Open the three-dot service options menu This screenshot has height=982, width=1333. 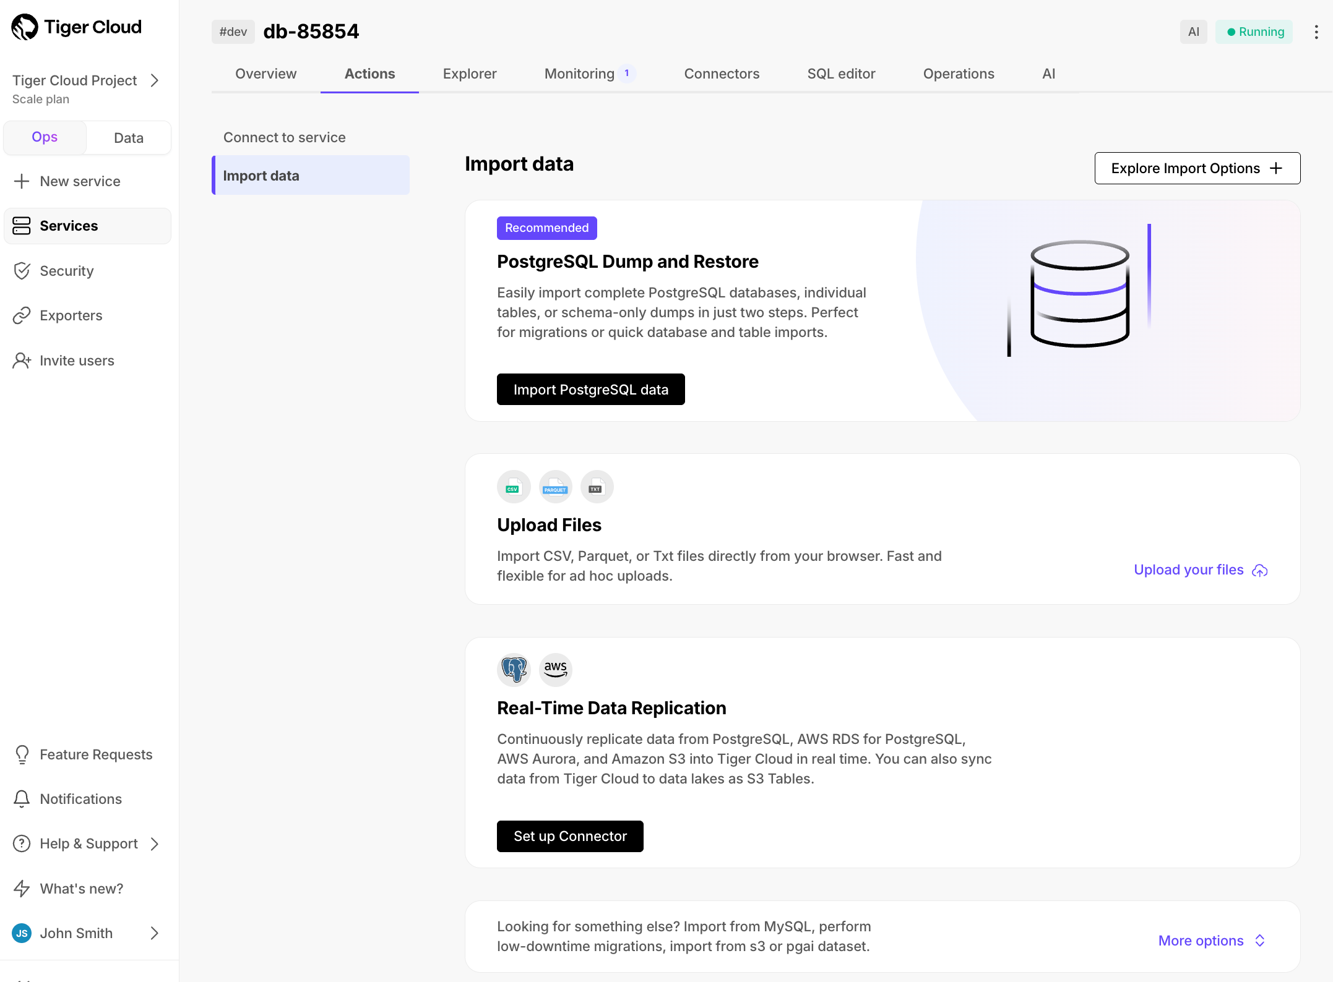point(1316,32)
